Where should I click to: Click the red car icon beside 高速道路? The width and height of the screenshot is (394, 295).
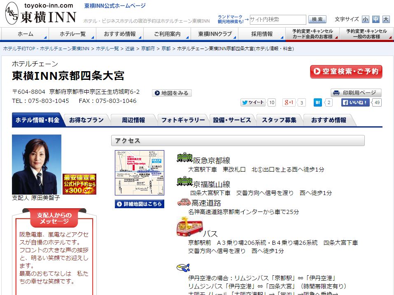point(184,202)
